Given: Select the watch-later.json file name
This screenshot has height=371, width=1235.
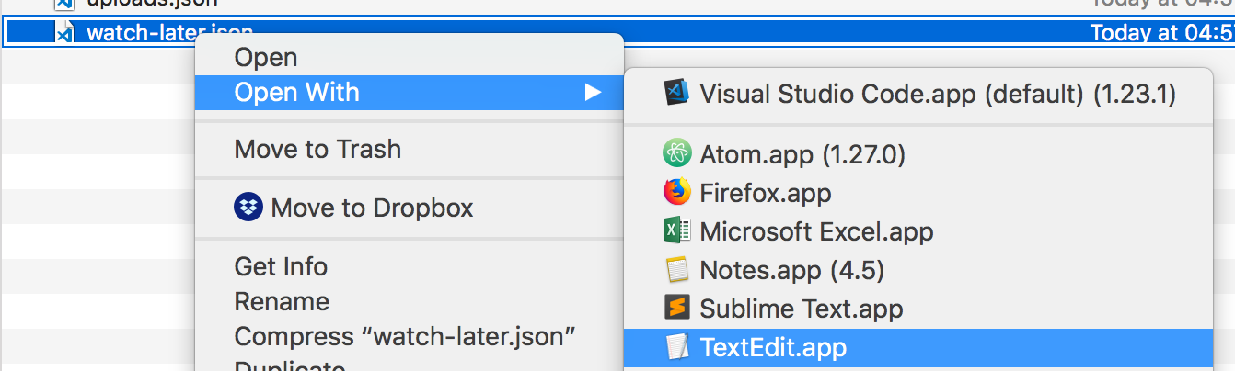Looking at the screenshot, I should tap(169, 34).
